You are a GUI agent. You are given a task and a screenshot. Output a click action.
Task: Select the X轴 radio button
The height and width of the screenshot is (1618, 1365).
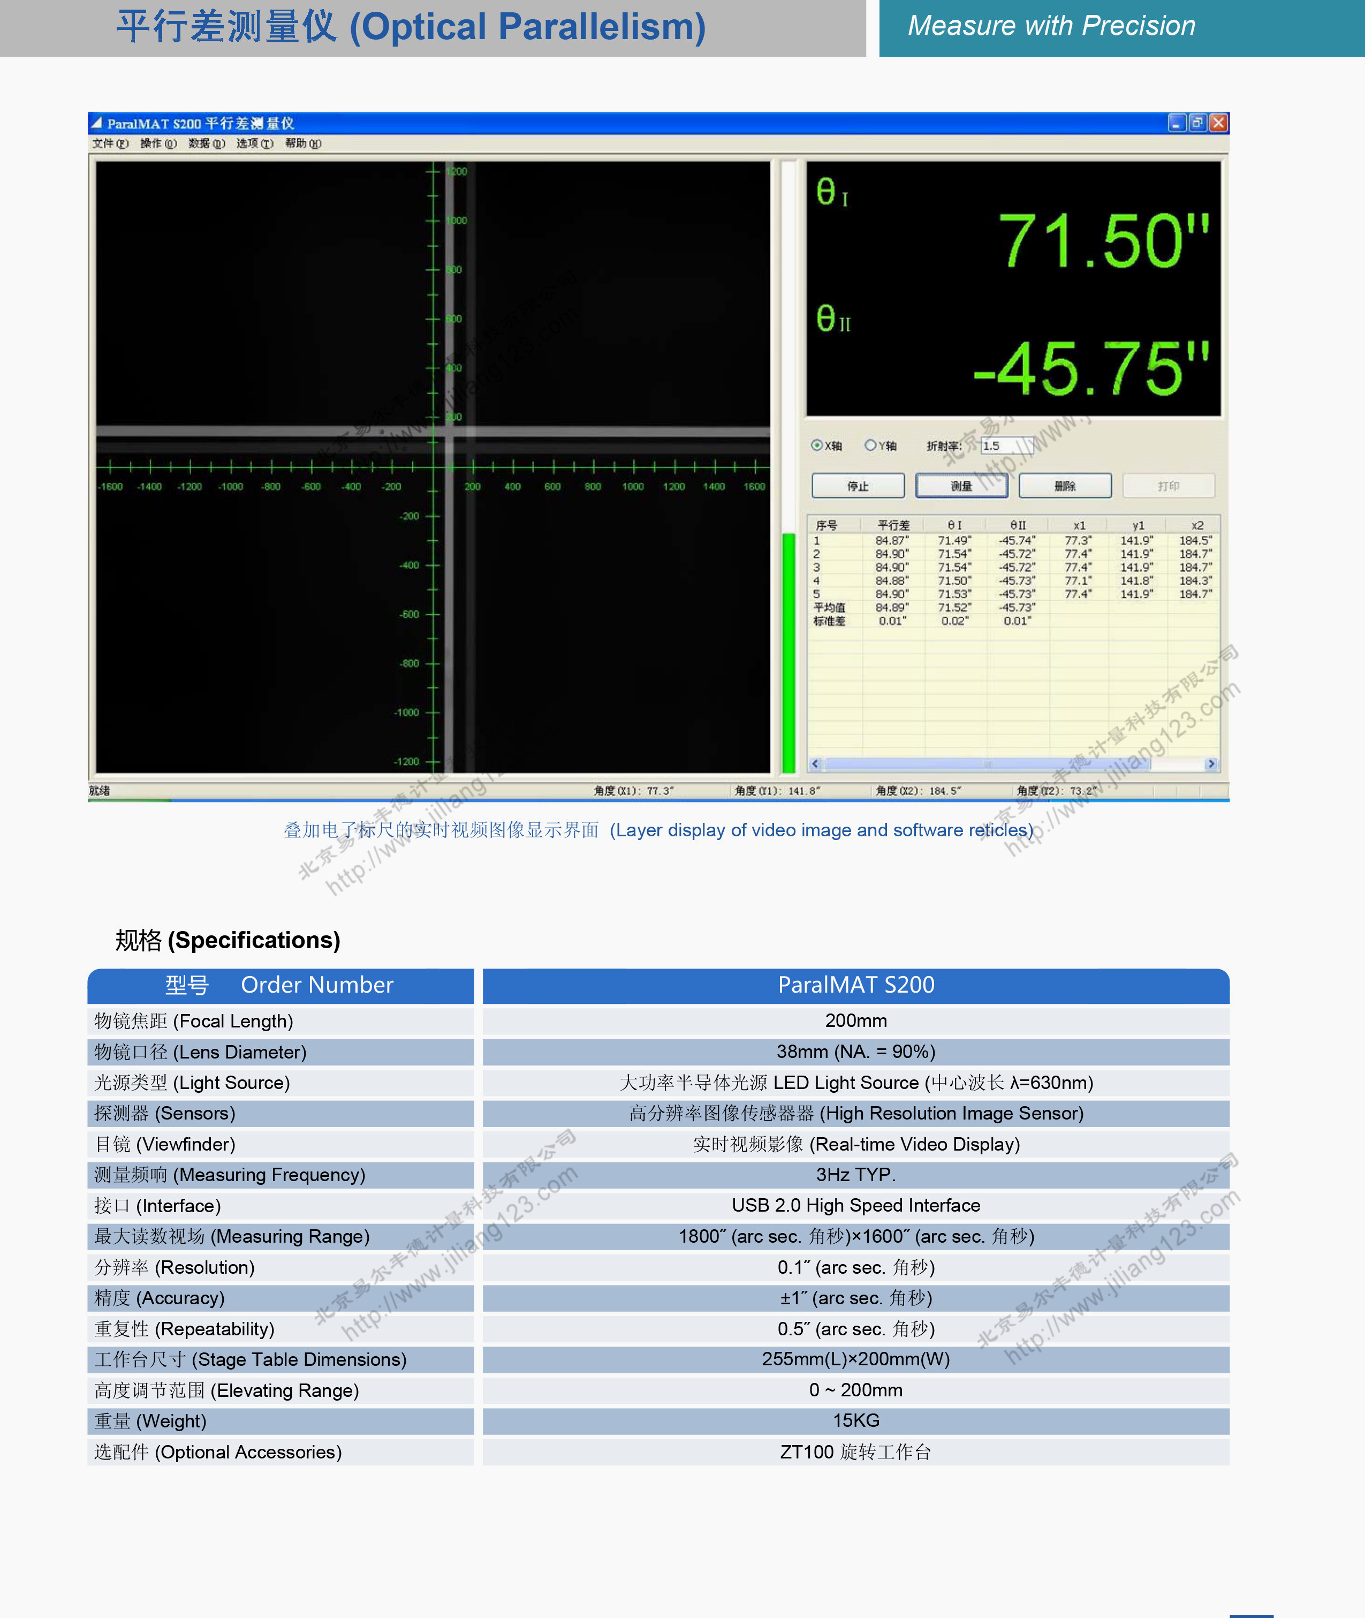(816, 445)
